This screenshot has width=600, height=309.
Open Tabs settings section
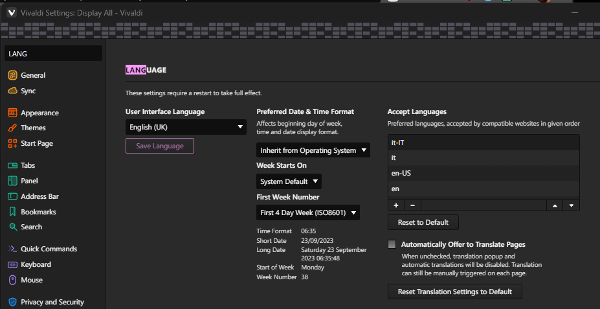[x=28, y=165]
